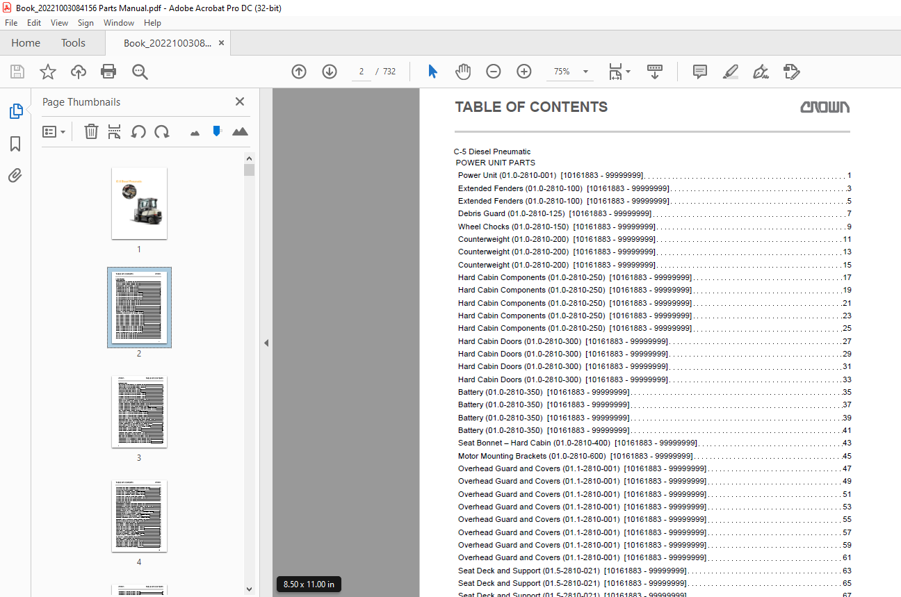Switch to the Home tab

pos(26,42)
